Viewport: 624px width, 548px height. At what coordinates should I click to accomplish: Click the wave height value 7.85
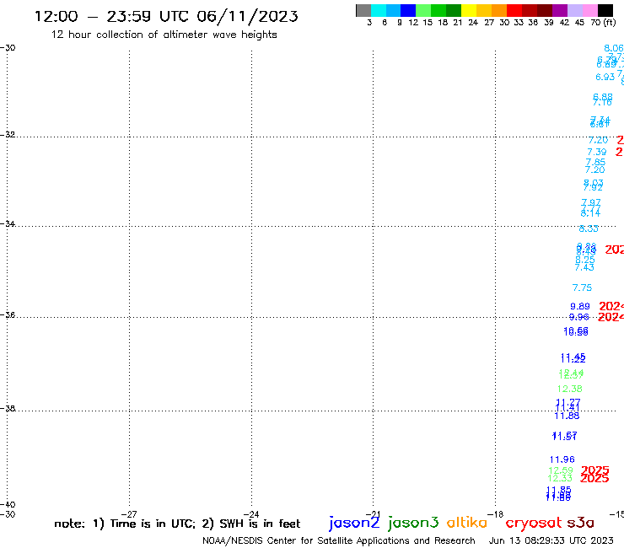point(595,162)
